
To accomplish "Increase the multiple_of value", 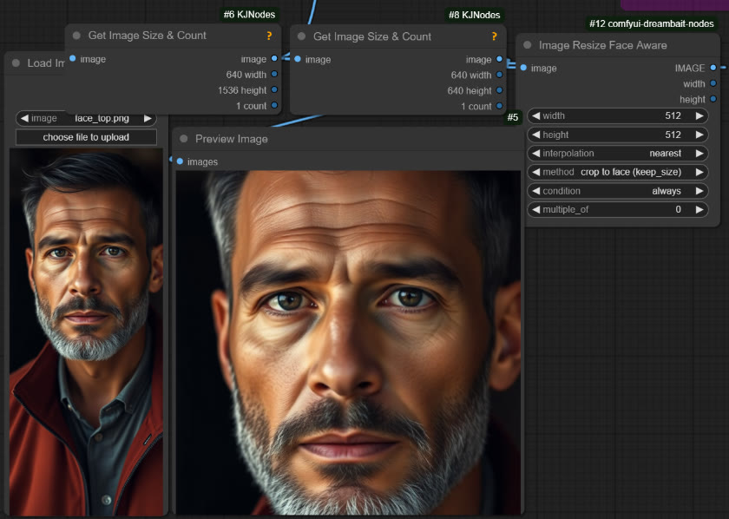I will 699,210.
